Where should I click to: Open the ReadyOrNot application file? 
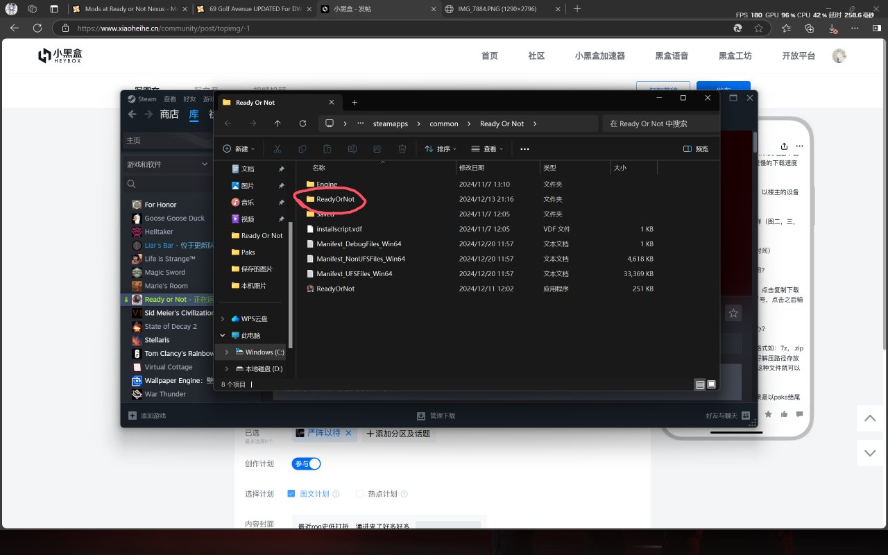(335, 289)
